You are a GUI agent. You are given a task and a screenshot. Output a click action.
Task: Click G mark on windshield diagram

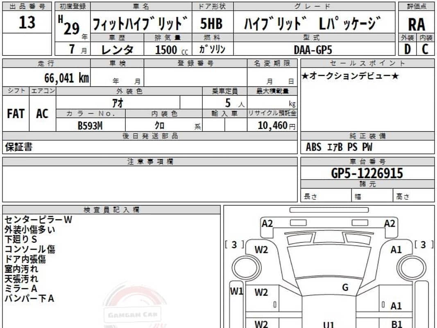(x=345, y=287)
